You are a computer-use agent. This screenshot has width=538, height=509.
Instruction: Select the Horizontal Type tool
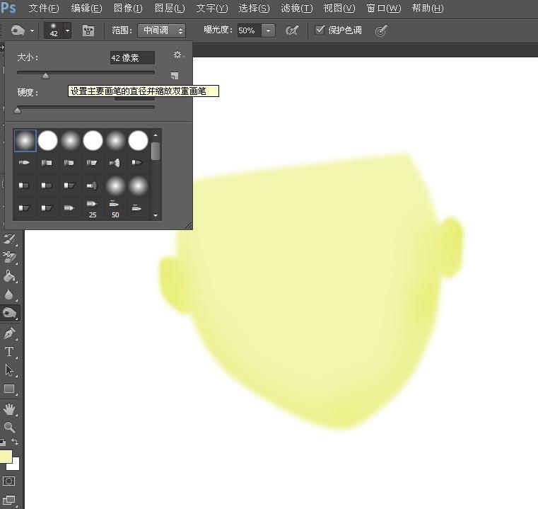click(9, 352)
